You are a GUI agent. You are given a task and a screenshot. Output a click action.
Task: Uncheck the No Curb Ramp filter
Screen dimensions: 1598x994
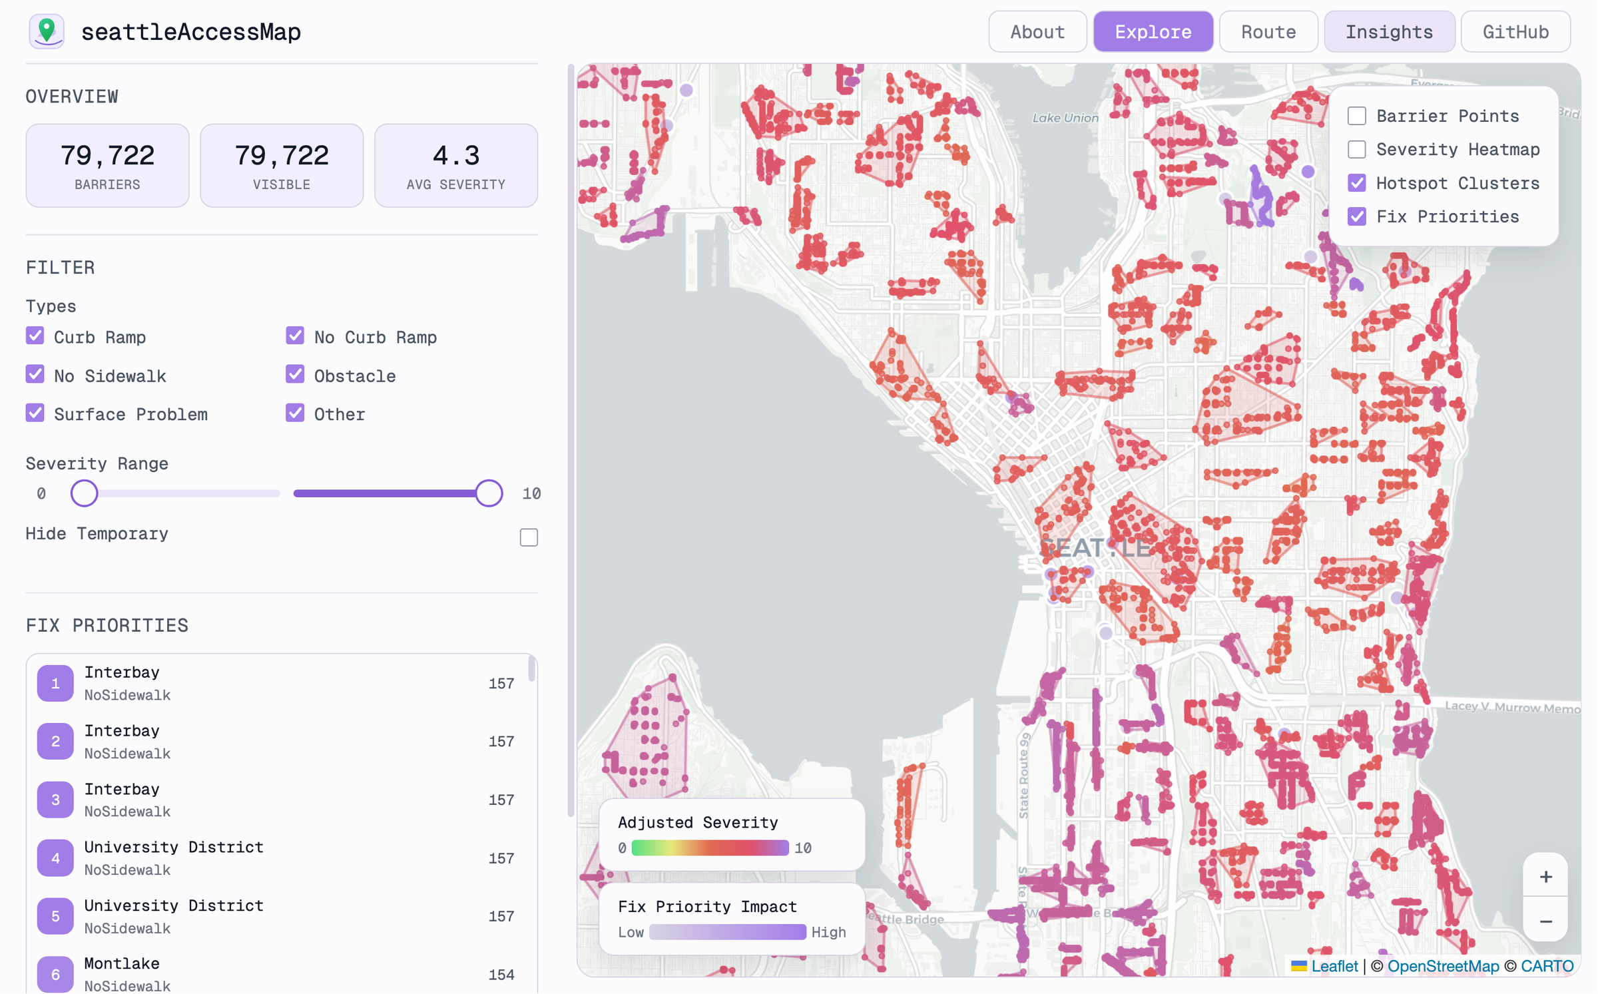coord(295,335)
